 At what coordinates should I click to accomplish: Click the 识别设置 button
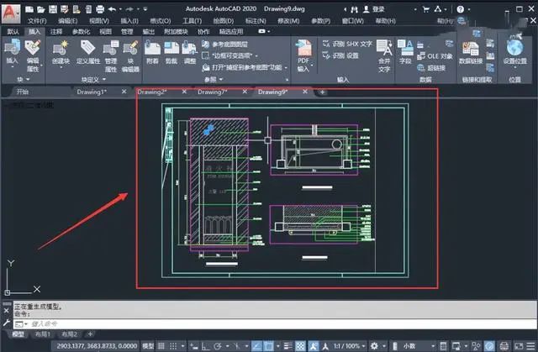click(340, 55)
